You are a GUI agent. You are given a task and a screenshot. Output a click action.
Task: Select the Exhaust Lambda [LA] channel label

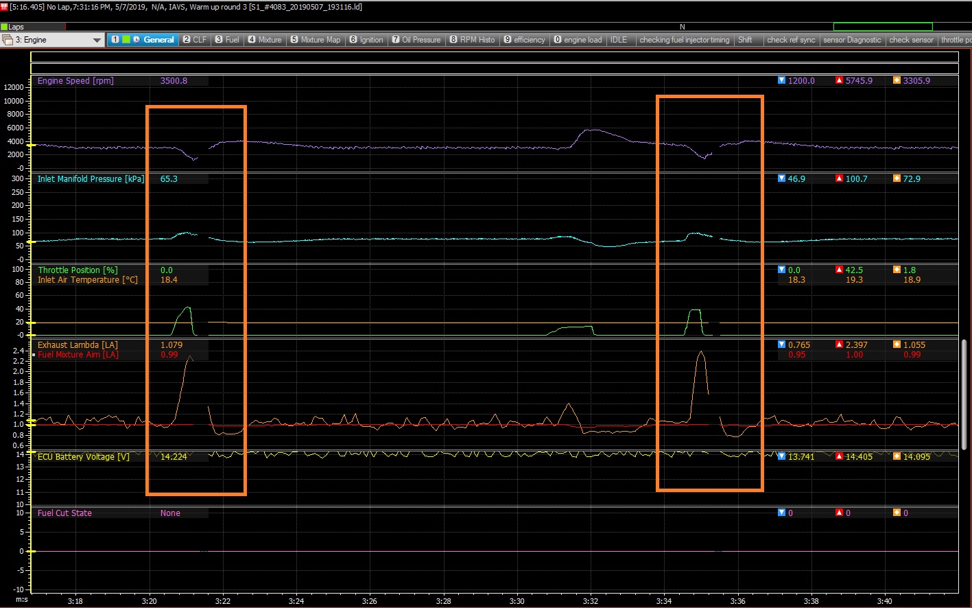pyautogui.click(x=78, y=345)
